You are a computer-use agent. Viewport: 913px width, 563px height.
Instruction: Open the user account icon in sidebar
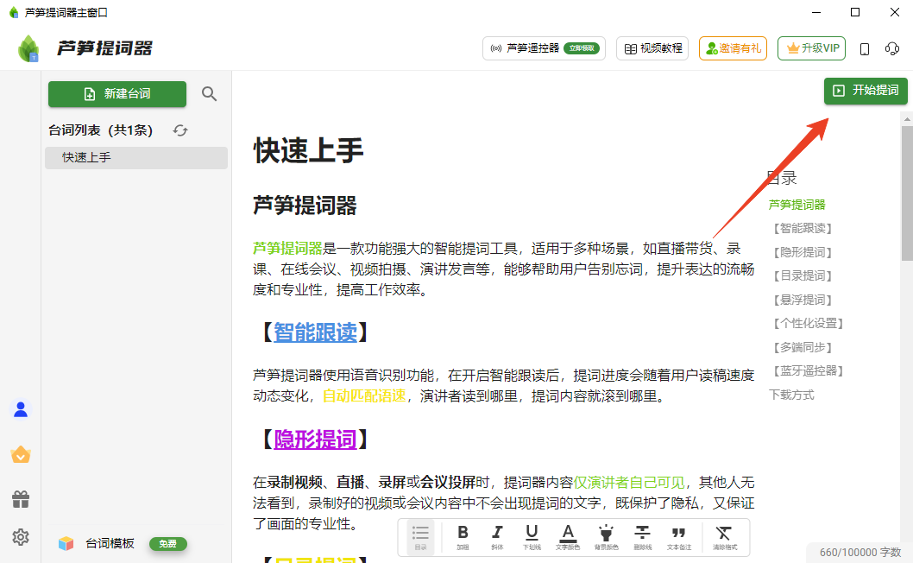point(21,409)
